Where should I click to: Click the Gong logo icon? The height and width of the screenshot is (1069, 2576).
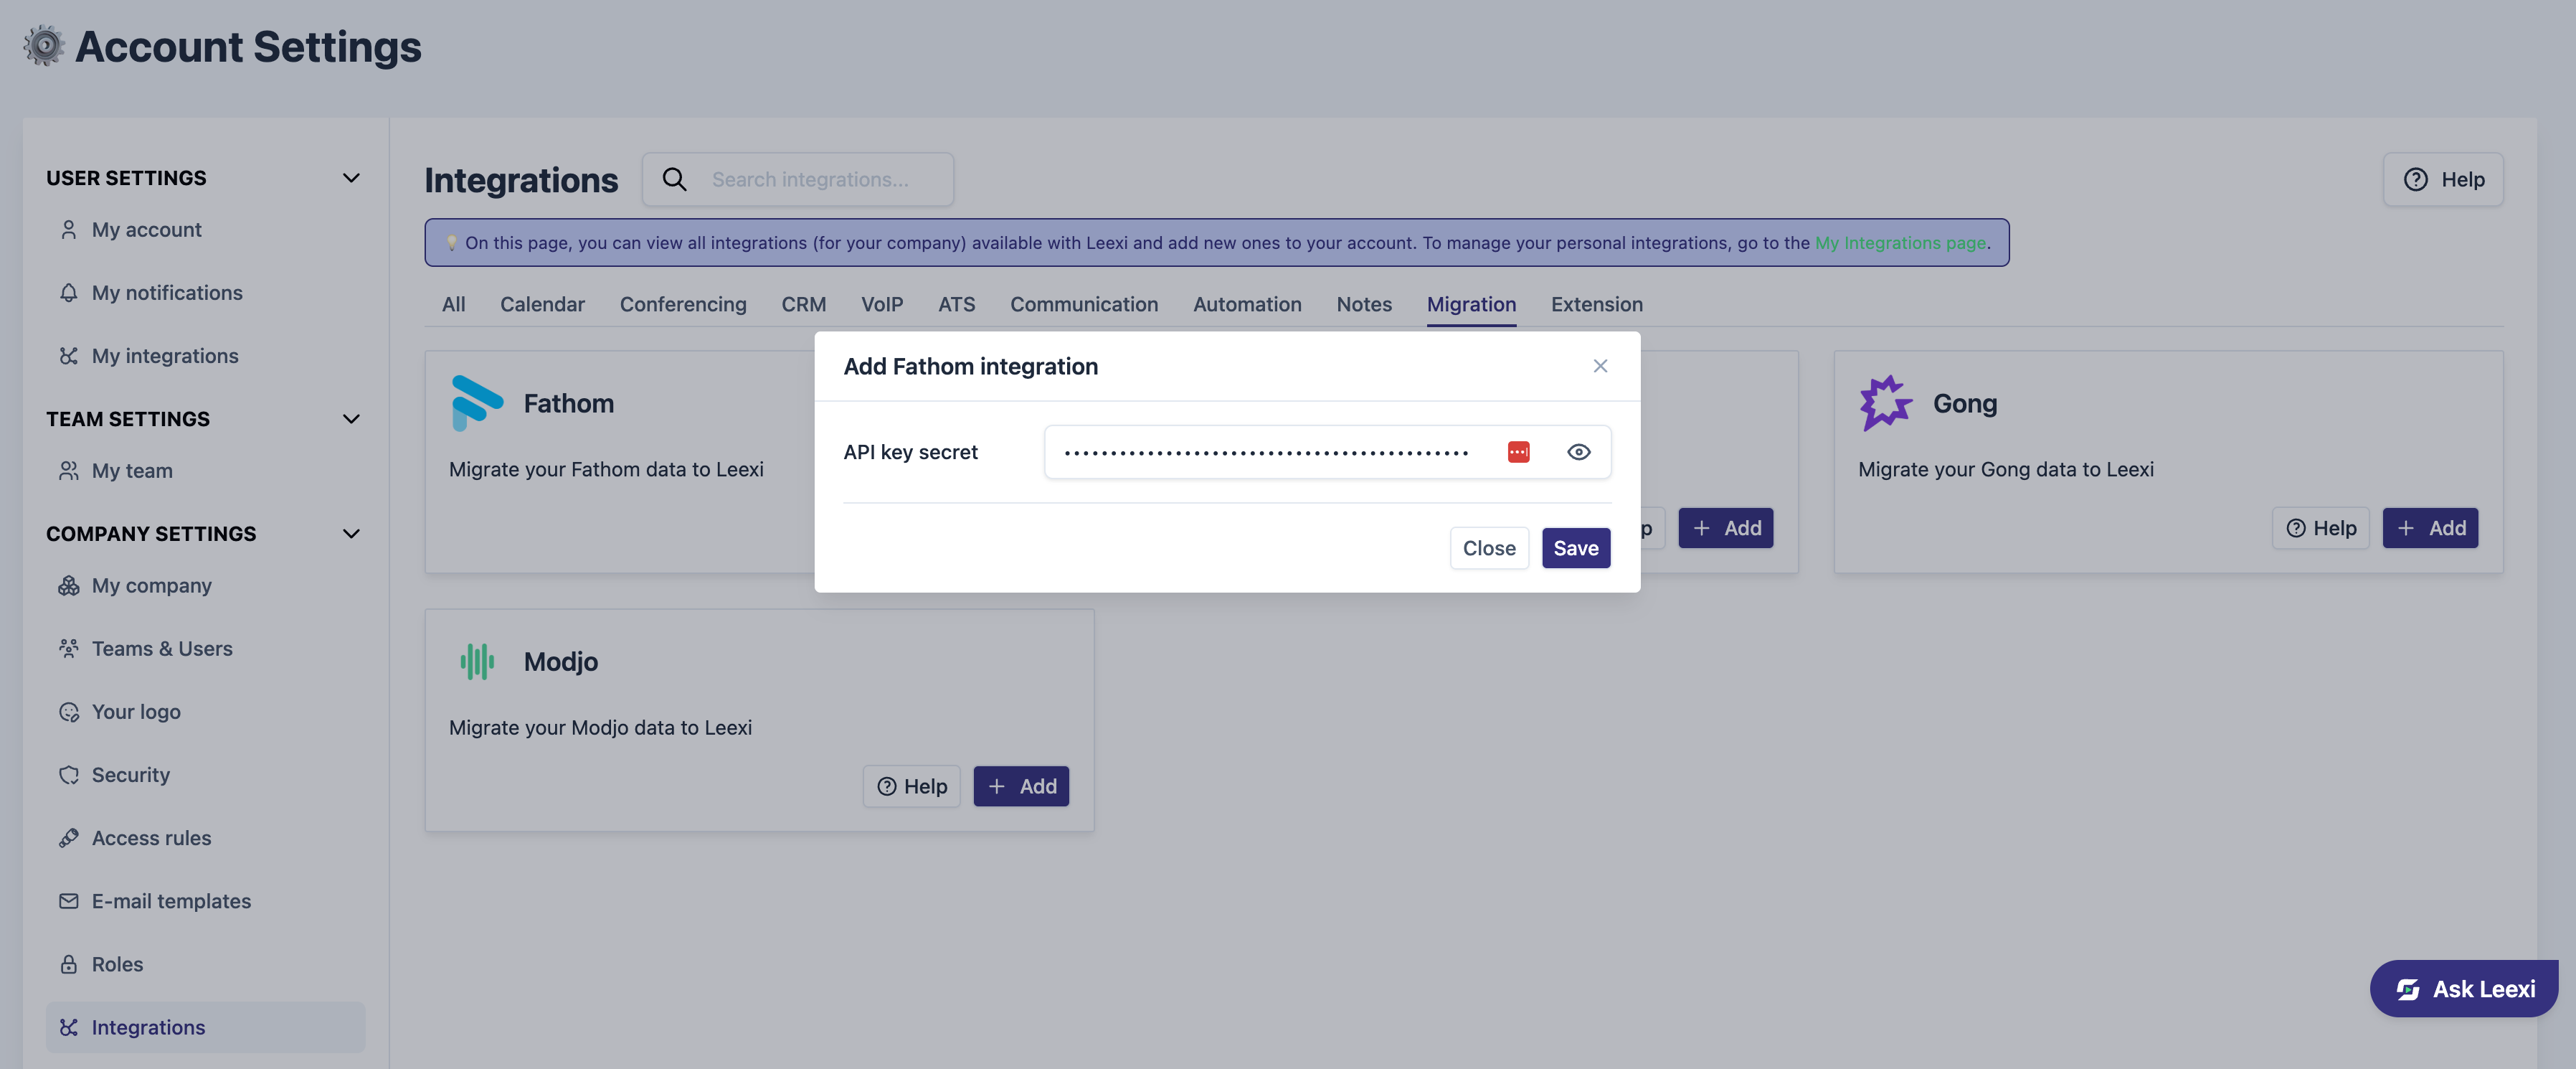click(x=1885, y=403)
